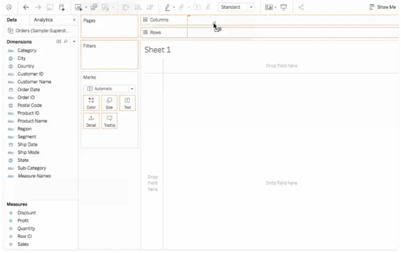Click the Add new data source icon

(x=62, y=8)
